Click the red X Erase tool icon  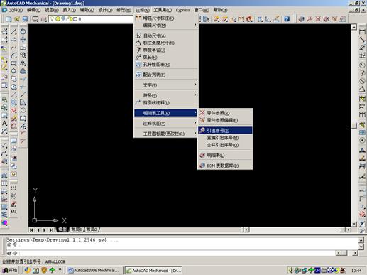point(13,110)
